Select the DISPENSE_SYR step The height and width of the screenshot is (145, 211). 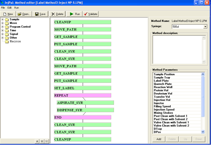tap(85, 110)
